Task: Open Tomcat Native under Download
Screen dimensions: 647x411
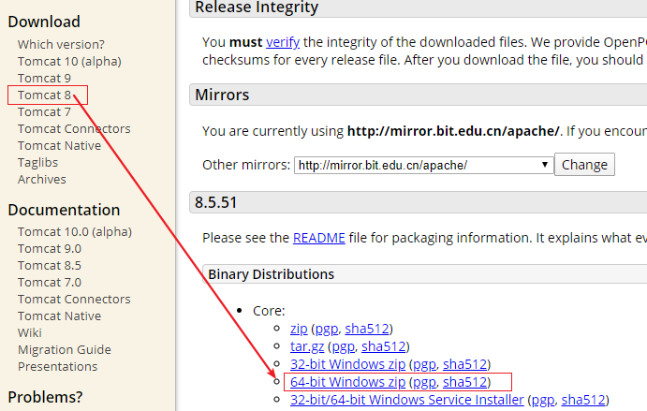Action: 59,146
